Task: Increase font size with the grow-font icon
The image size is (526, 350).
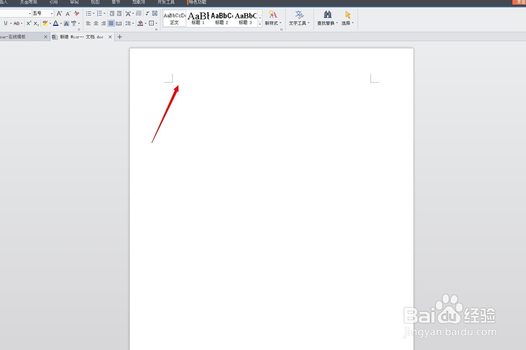Action: click(x=59, y=14)
